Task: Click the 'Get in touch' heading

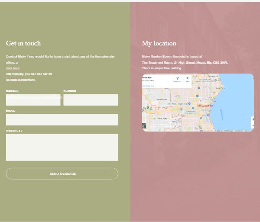Action: click(x=23, y=43)
